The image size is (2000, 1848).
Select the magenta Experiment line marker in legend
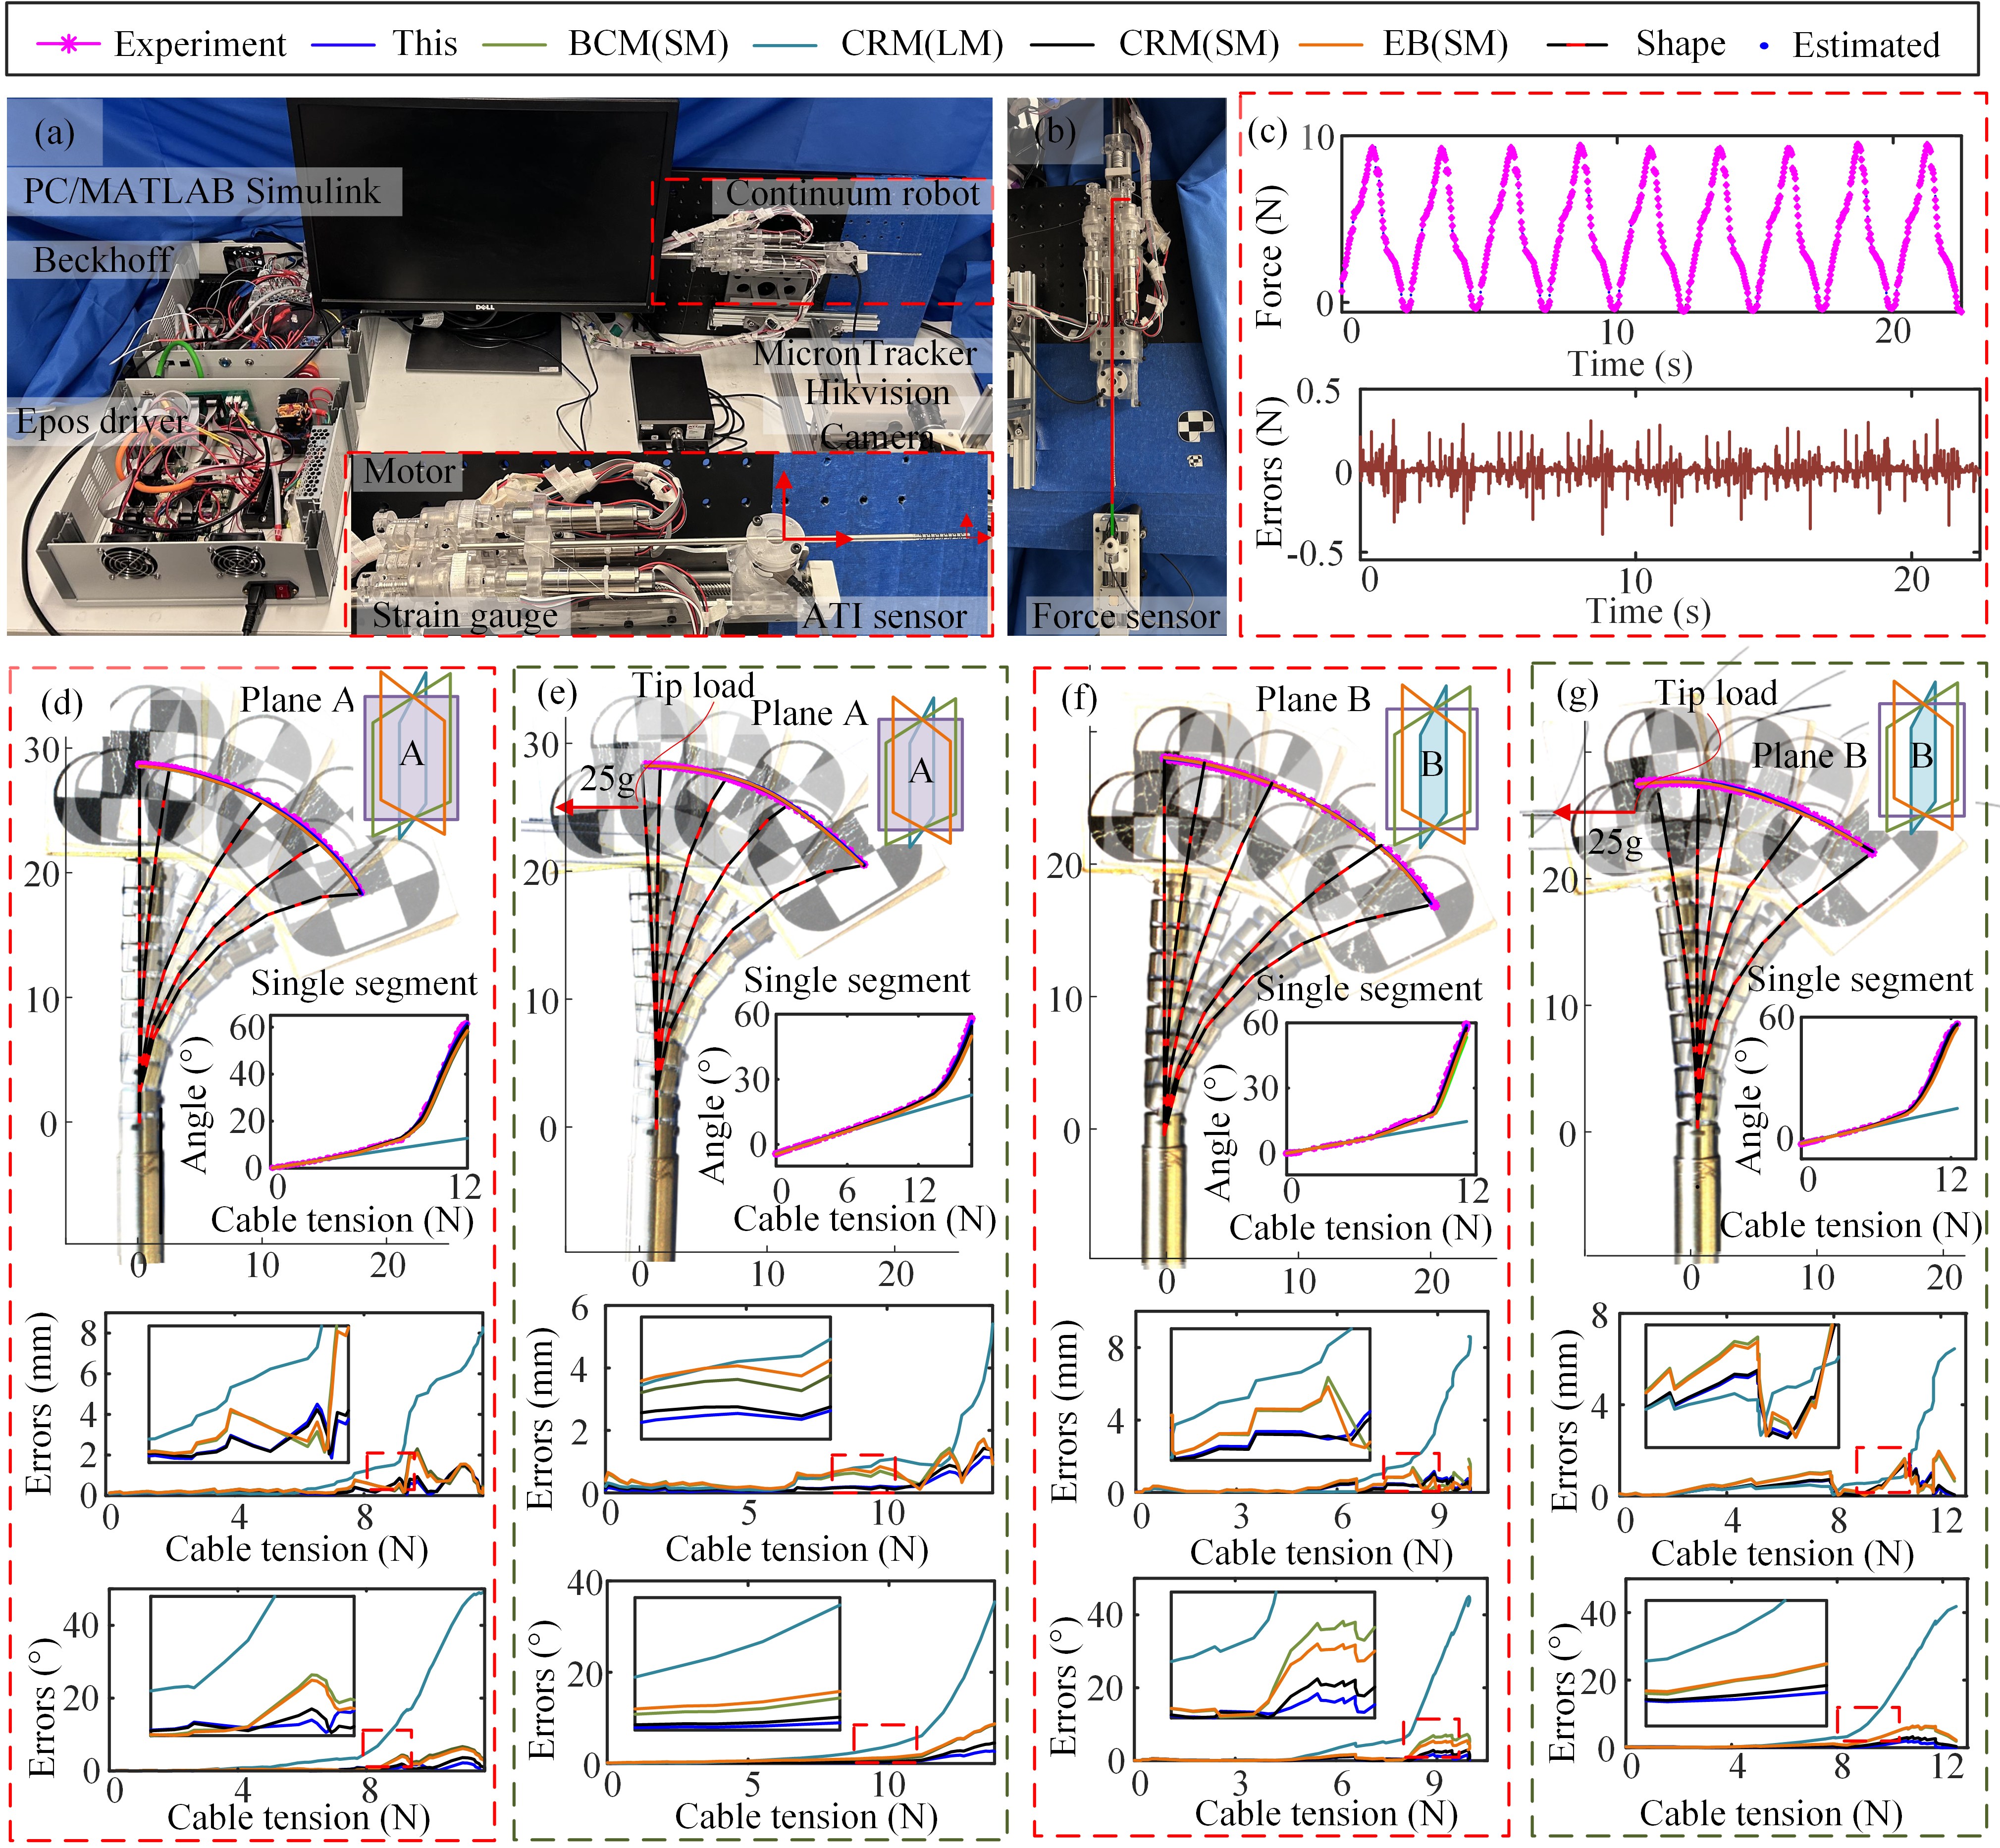[x=68, y=45]
